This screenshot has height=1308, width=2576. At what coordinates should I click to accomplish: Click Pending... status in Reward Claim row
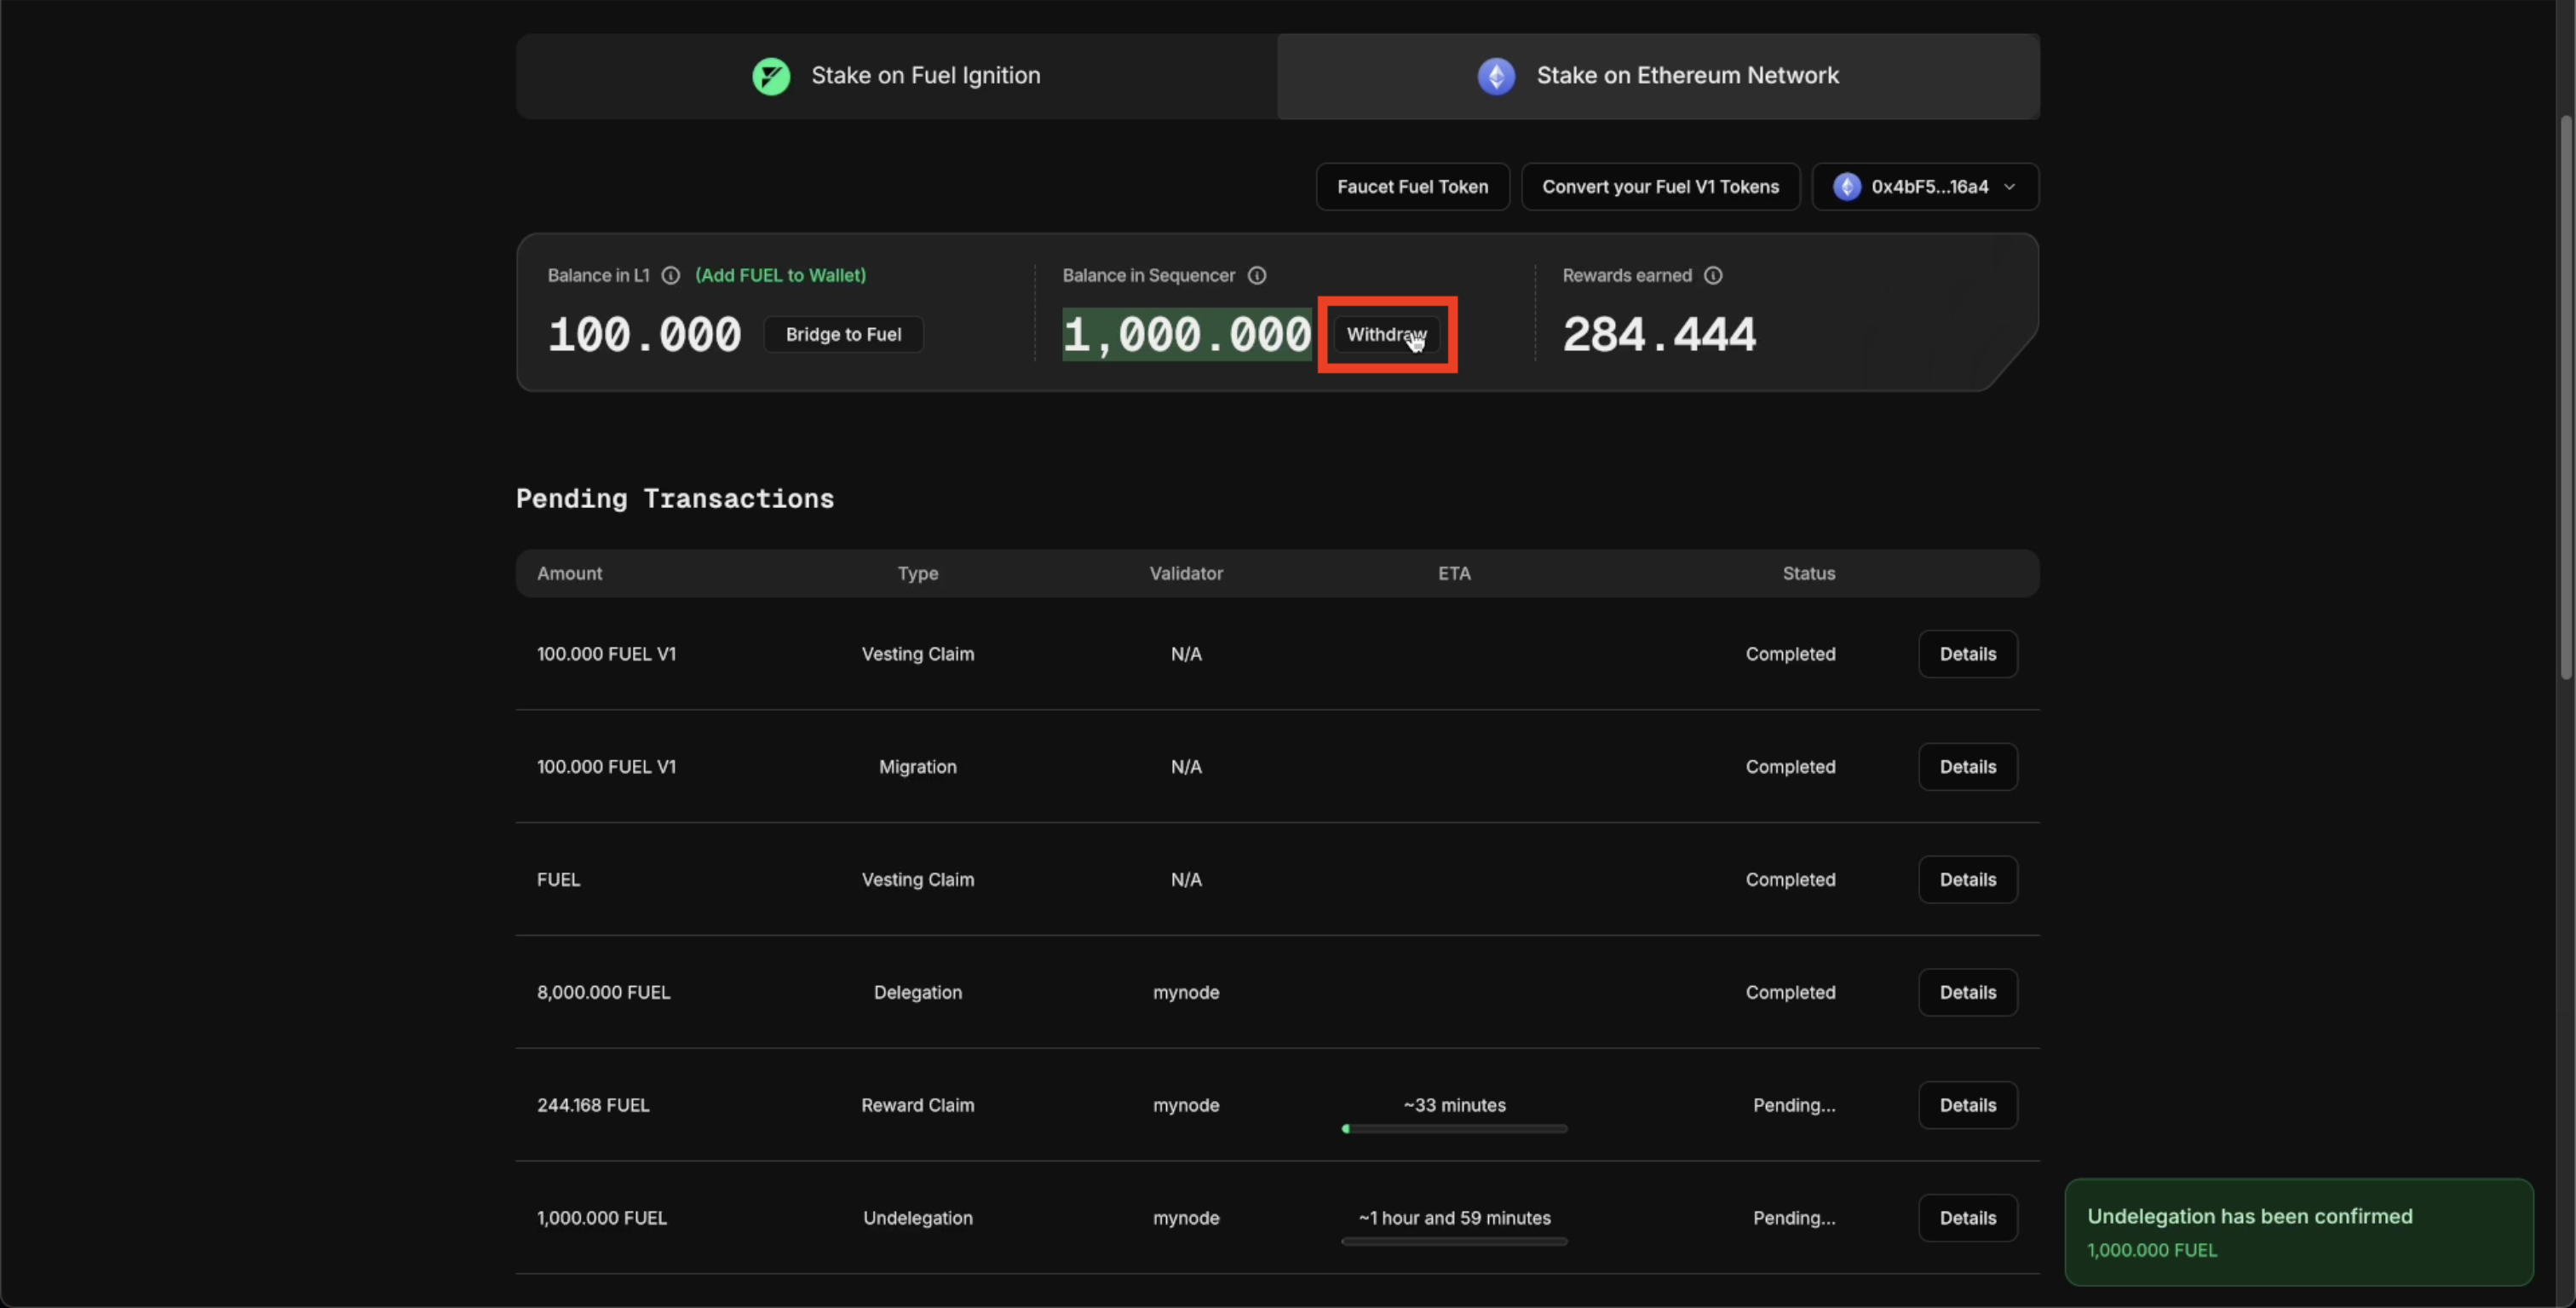click(1793, 1106)
